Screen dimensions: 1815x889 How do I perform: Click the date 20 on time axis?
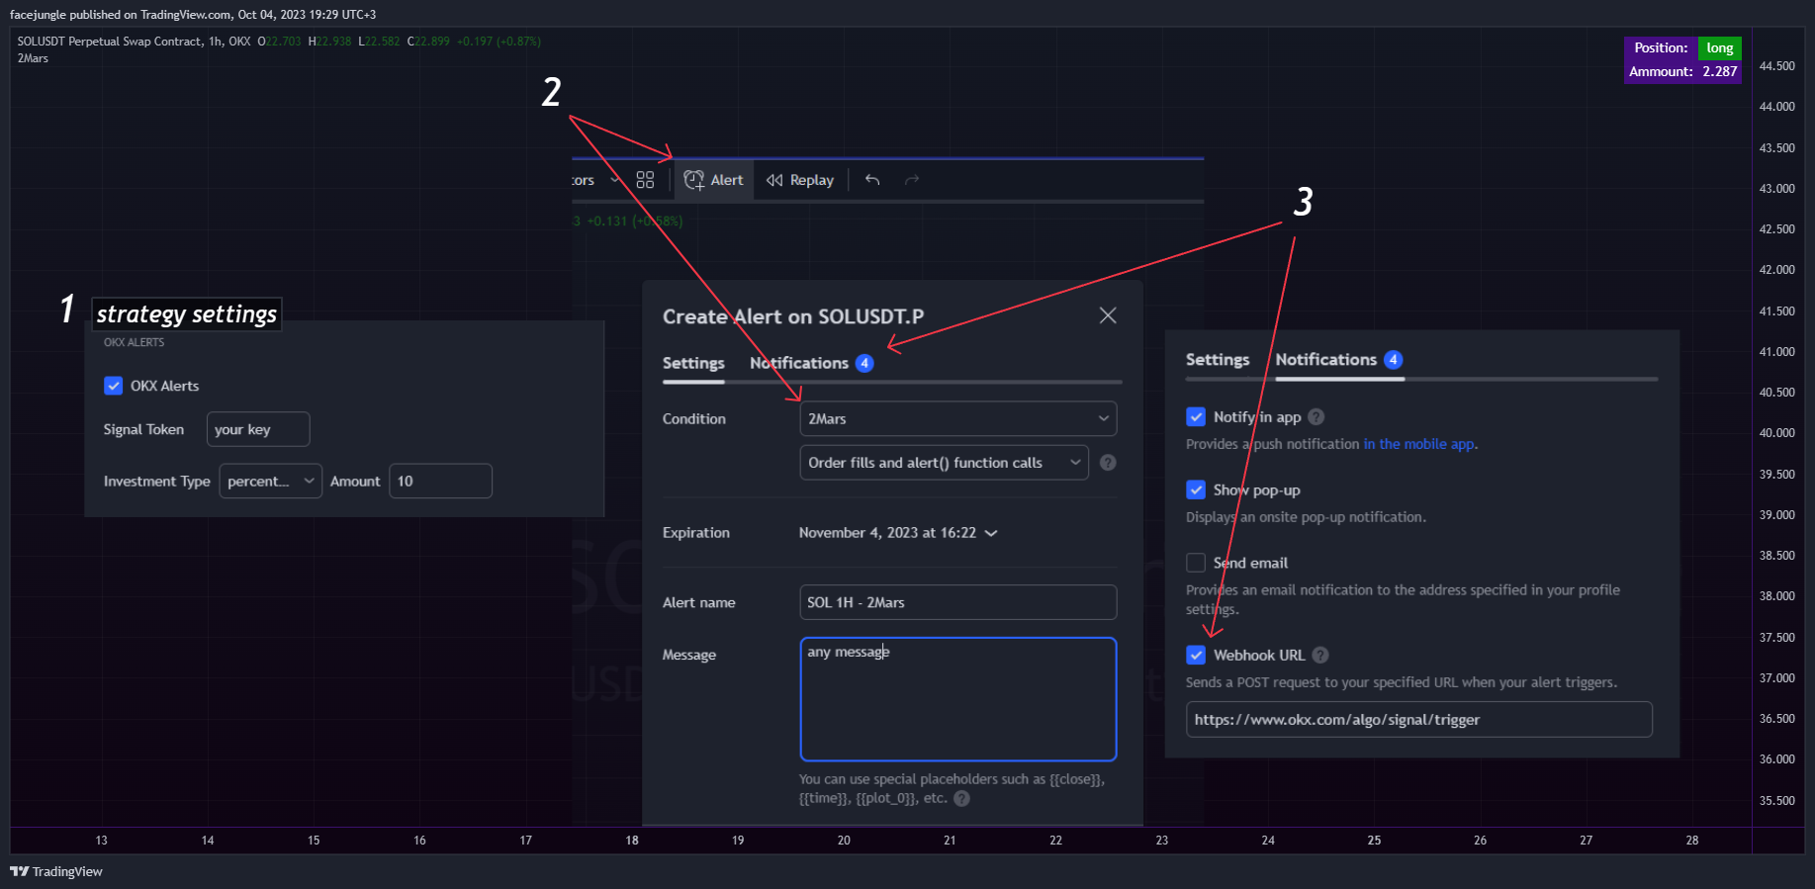tap(844, 841)
